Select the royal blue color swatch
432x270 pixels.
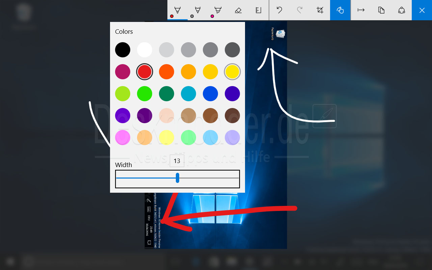[x=210, y=94]
